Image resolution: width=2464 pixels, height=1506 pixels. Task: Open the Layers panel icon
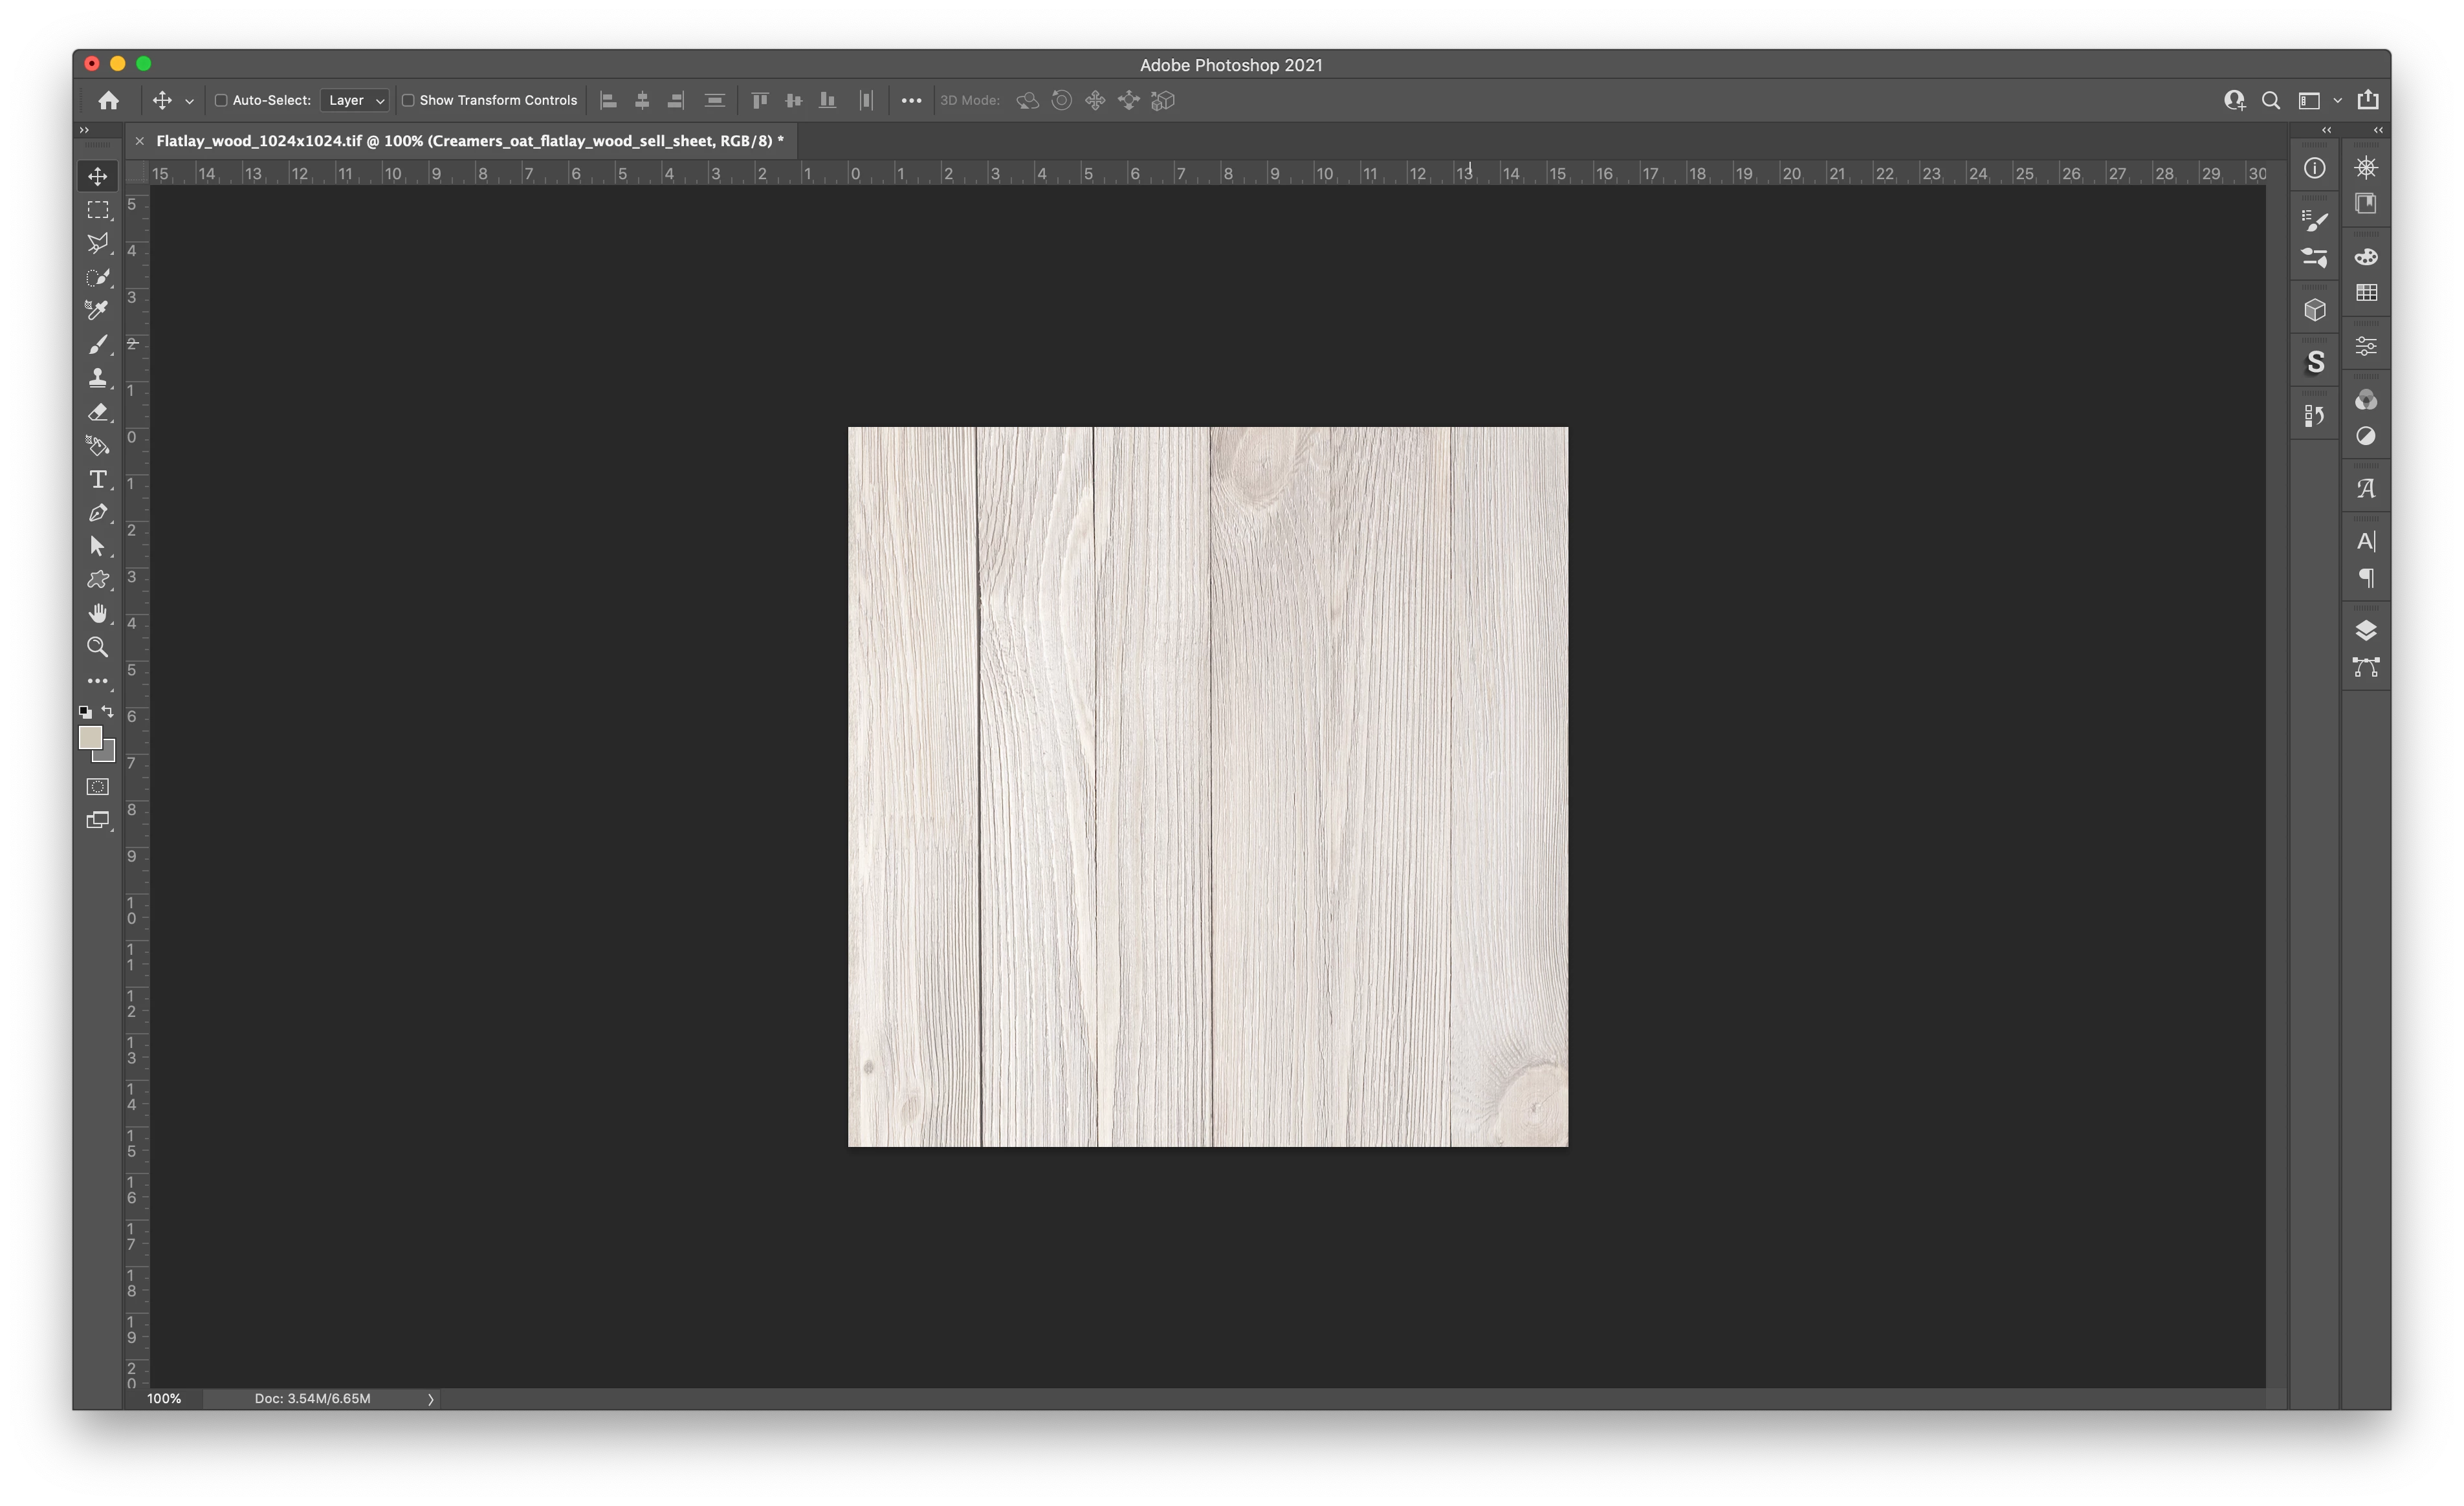(2365, 631)
